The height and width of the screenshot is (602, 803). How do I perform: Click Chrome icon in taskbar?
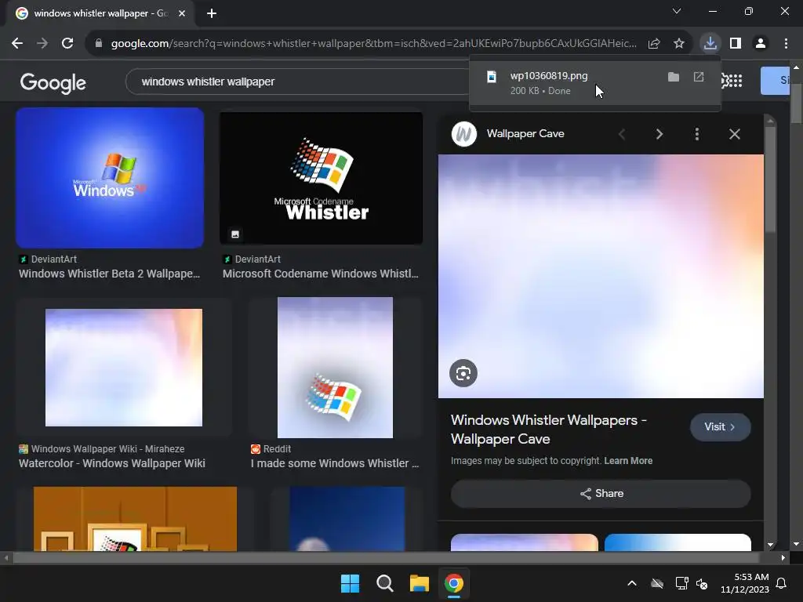[x=454, y=583]
